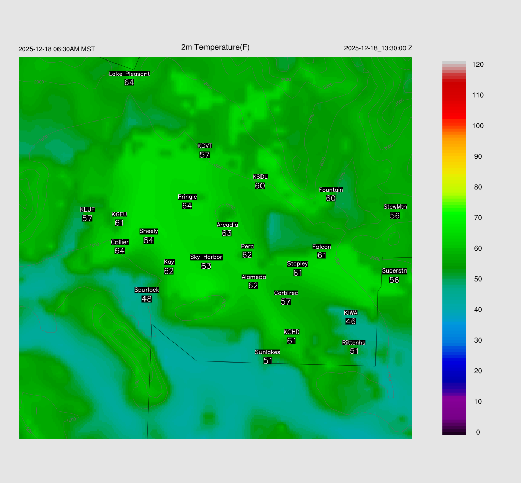This screenshot has height=483, width=521.
Task: Select the Spurlock station label
Action: click(x=147, y=290)
